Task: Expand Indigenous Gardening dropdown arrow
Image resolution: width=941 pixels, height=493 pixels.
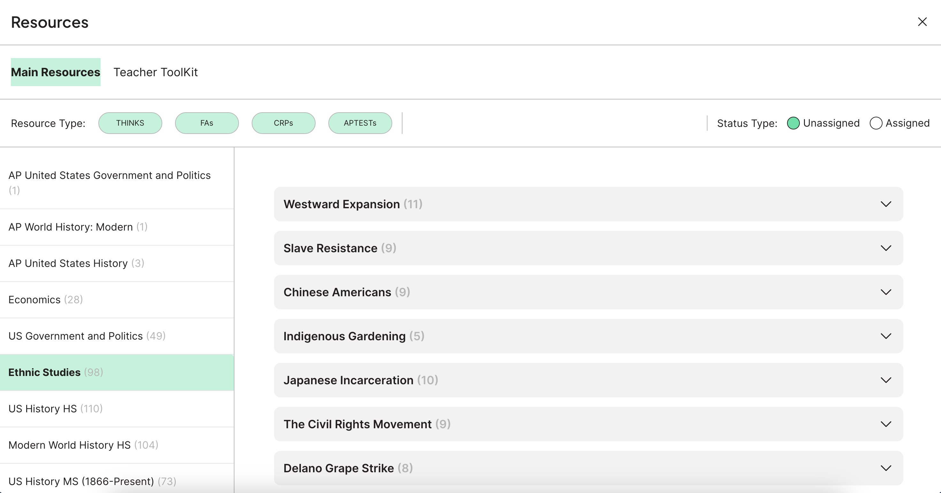Action: pyautogui.click(x=885, y=336)
